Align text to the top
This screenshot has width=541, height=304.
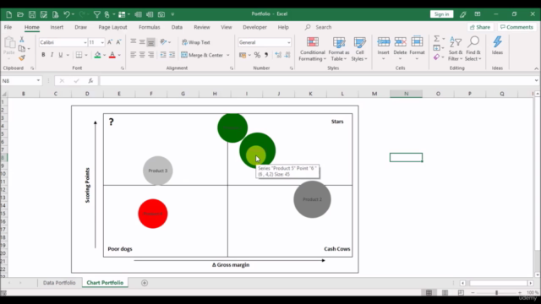[x=134, y=42]
